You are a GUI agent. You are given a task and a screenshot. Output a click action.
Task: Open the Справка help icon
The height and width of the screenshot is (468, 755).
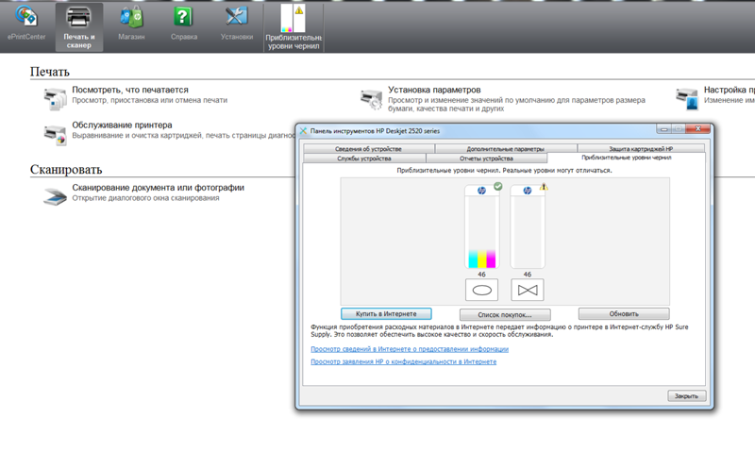pos(183,25)
